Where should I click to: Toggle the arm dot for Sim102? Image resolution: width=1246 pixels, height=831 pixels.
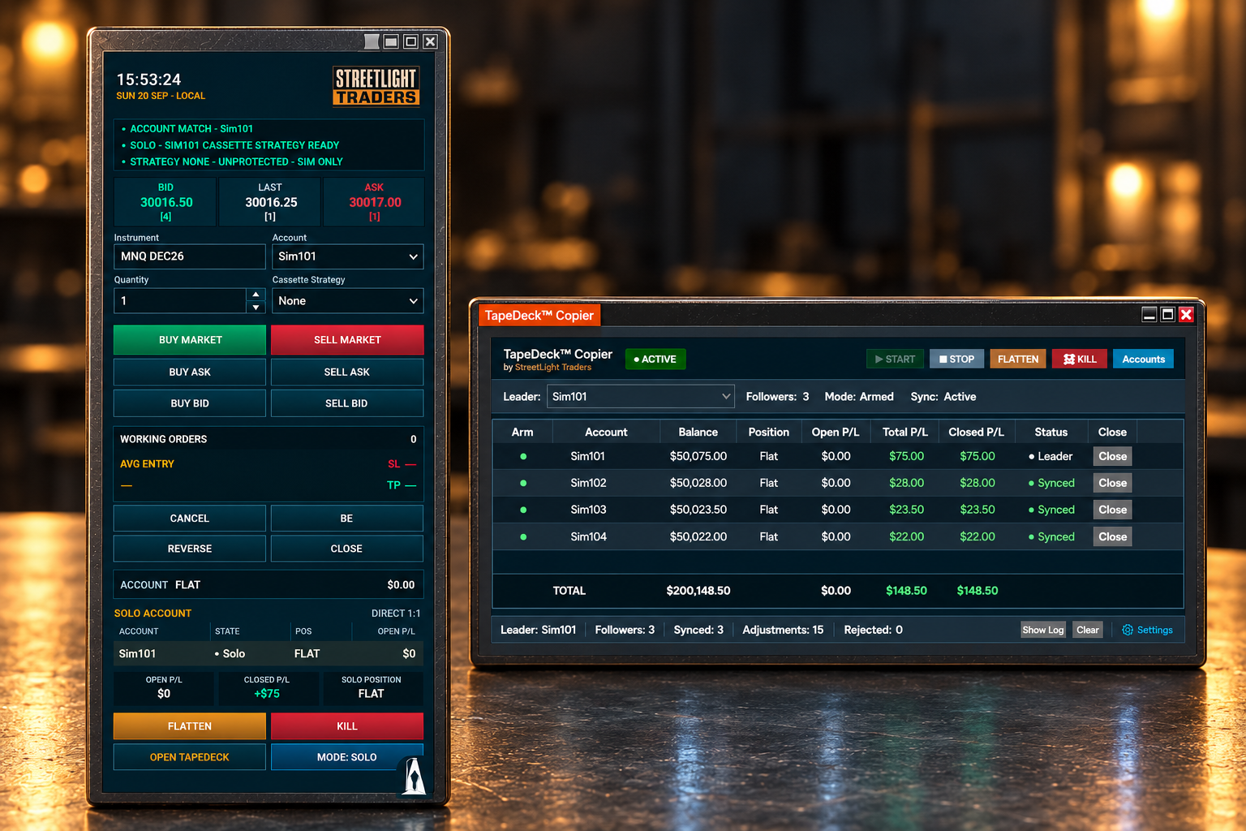point(523,483)
